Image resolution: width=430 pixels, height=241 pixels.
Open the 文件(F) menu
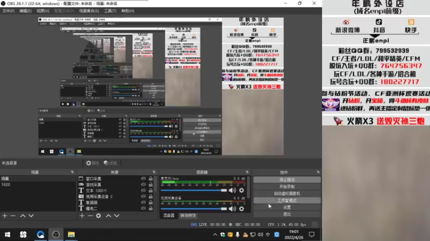(x=8, y=11)
